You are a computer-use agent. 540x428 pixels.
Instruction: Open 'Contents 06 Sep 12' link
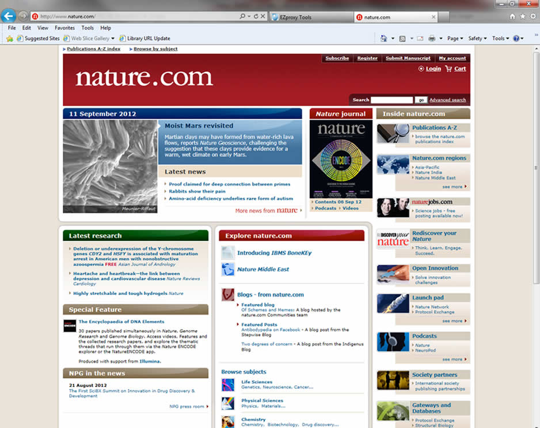point(338,202)
